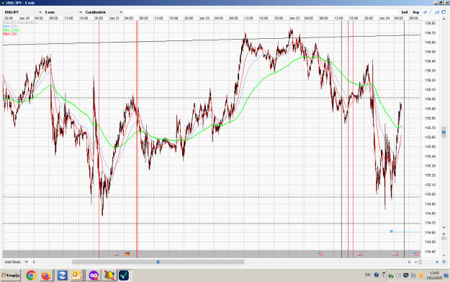Click the 156.00 price axis label

click(430, 100)
